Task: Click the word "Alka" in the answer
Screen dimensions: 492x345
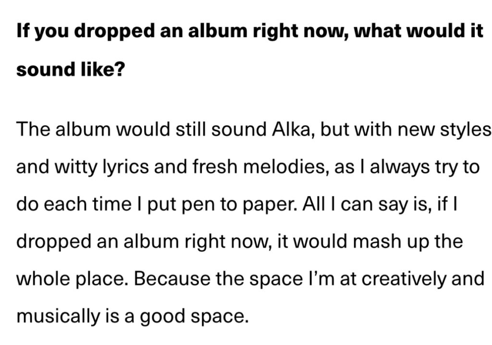Action: click(x=292, y=129)
